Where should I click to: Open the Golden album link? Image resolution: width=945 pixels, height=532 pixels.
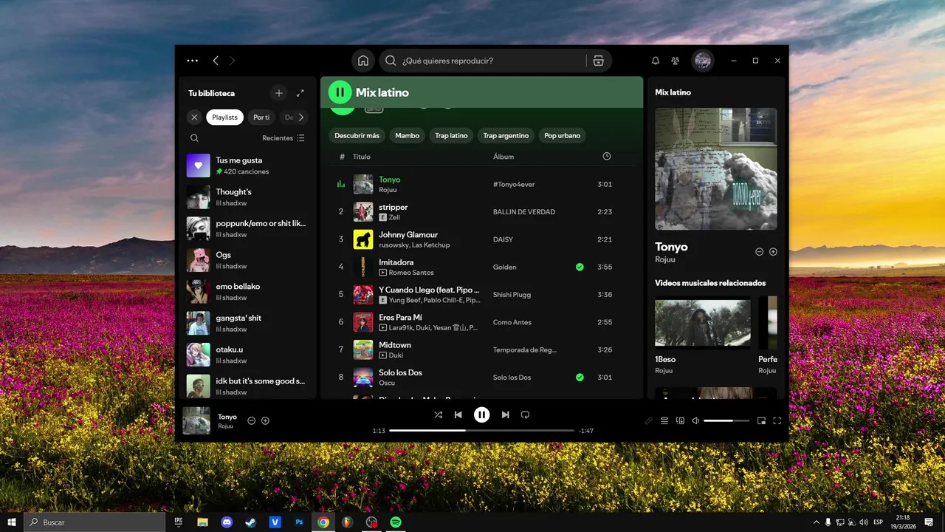[505, 267]
